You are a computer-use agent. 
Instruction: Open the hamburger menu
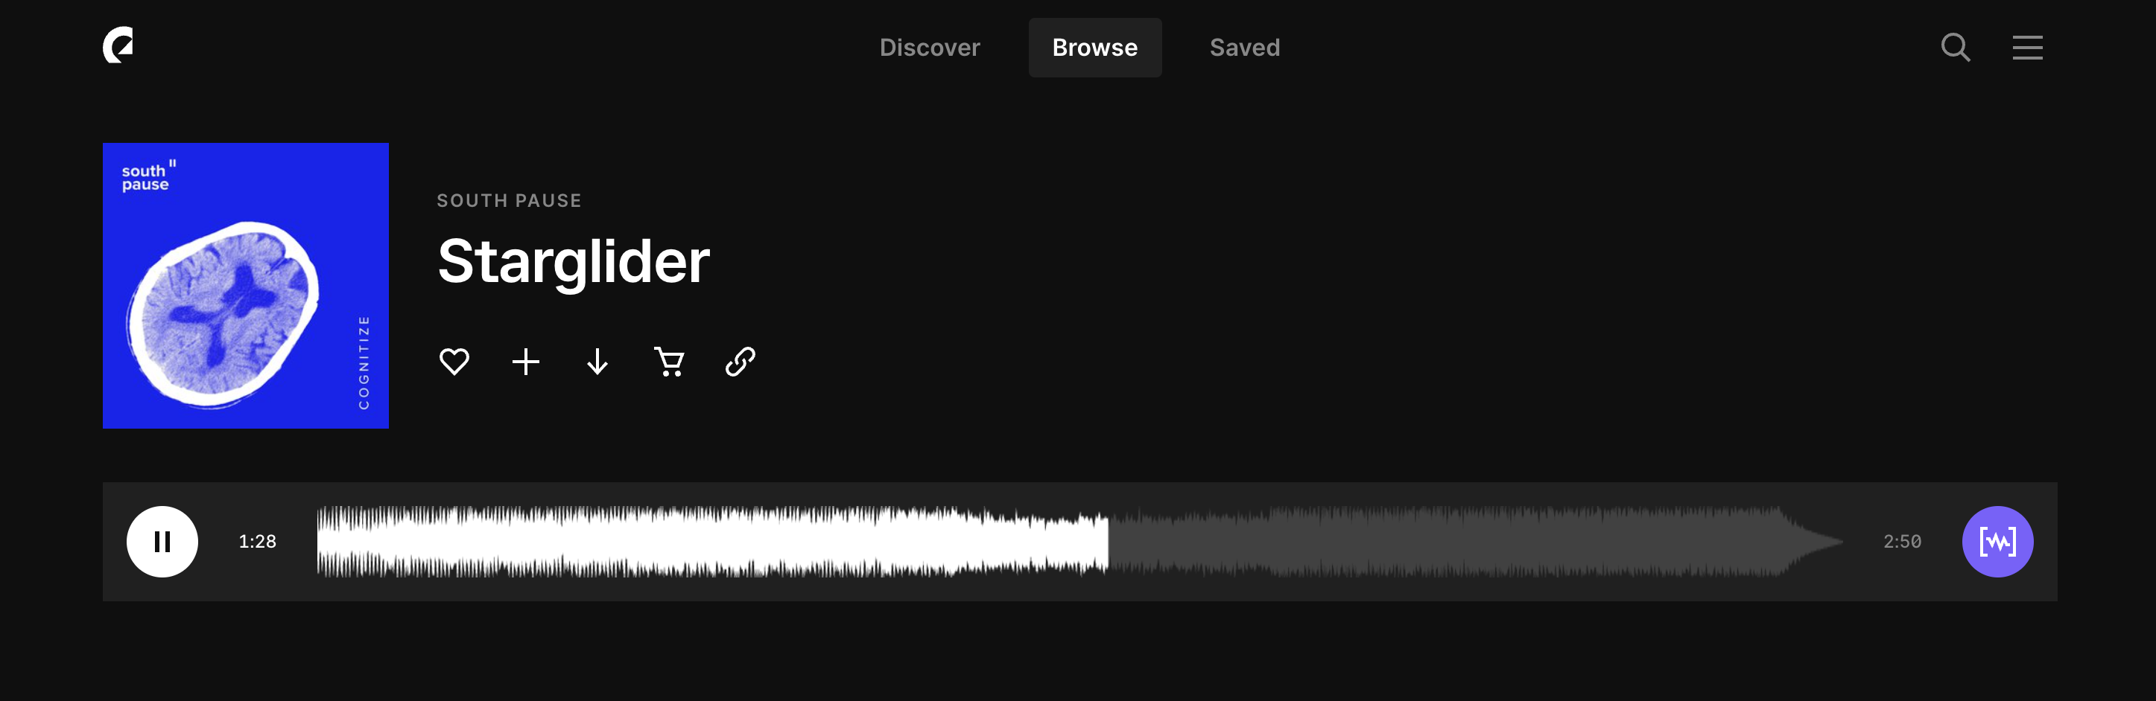[x=2027, y=48]
